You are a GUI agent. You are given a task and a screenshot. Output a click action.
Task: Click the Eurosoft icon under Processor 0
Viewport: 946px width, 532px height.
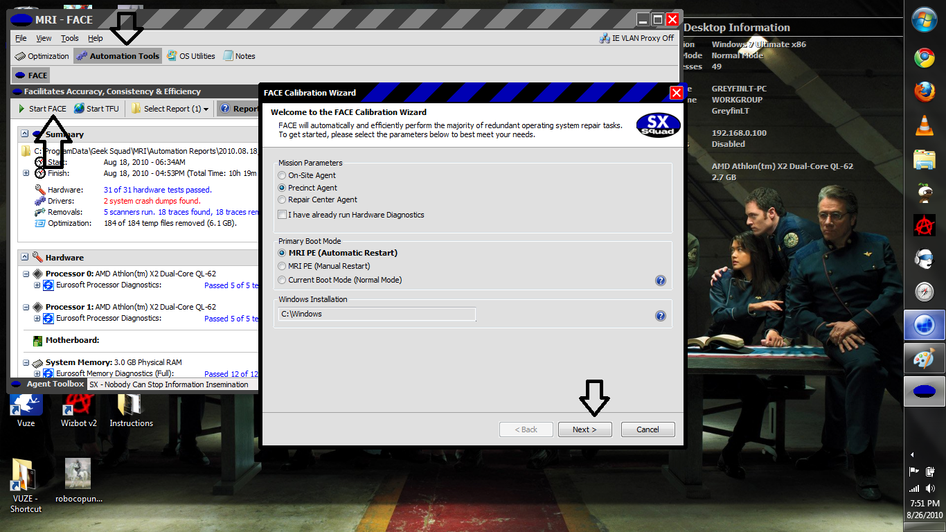coord(48,285)
